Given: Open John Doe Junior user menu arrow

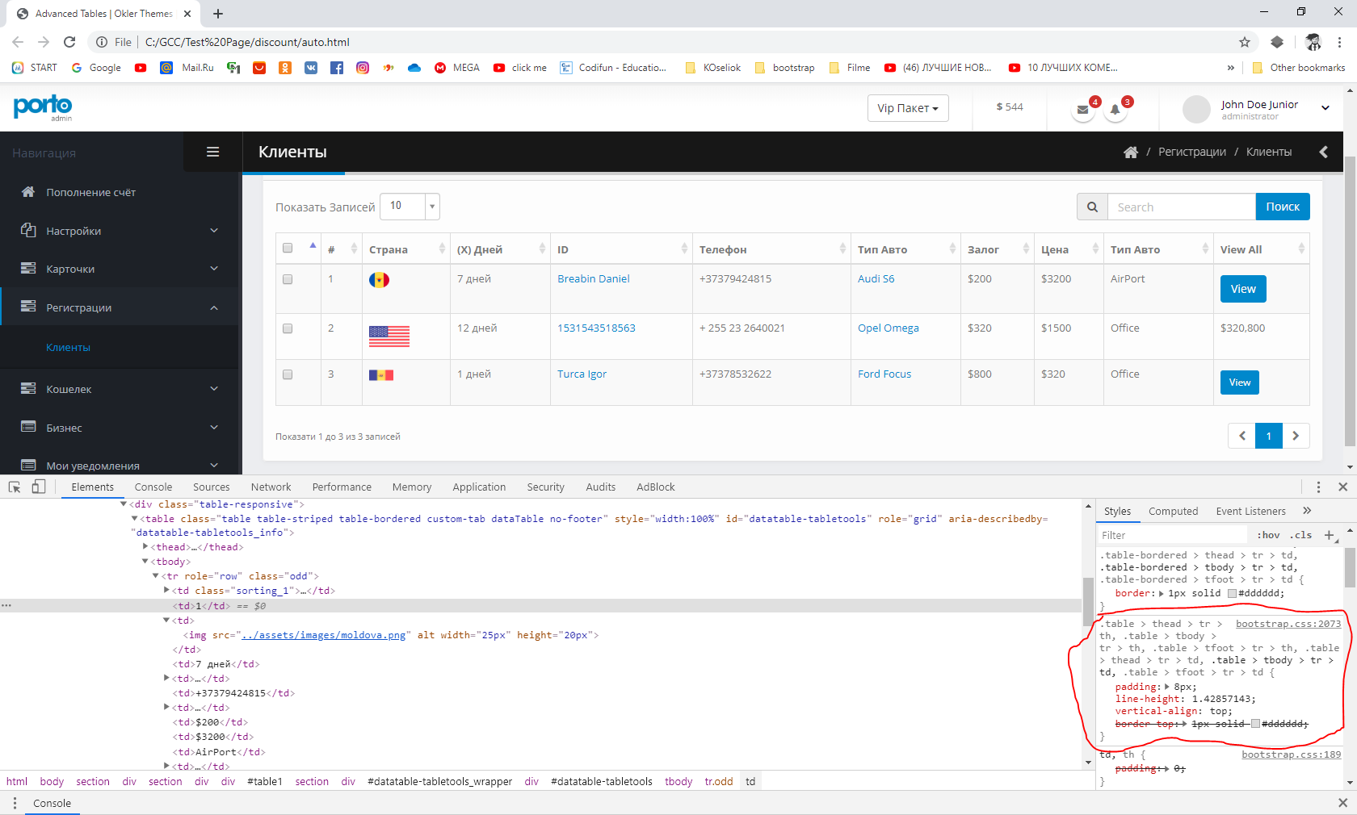Looking at the screenshot, I should pos(1325,107).
